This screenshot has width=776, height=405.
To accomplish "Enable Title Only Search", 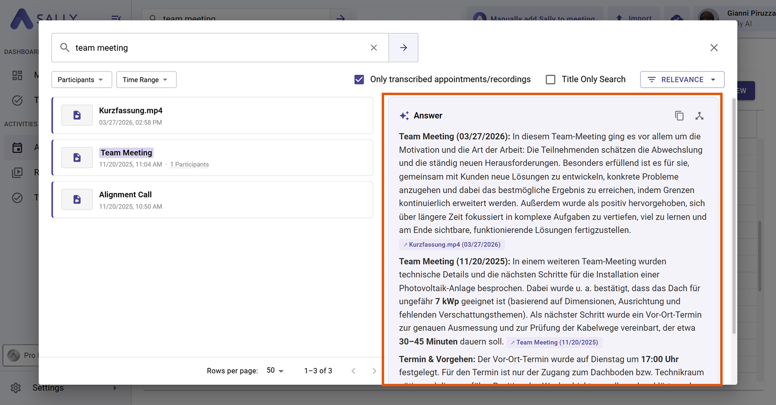I will tap(551, 79).
